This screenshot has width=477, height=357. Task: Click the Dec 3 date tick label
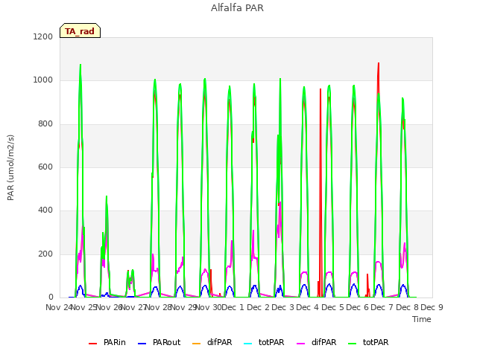pyautogui.click(x=282, y=307)
